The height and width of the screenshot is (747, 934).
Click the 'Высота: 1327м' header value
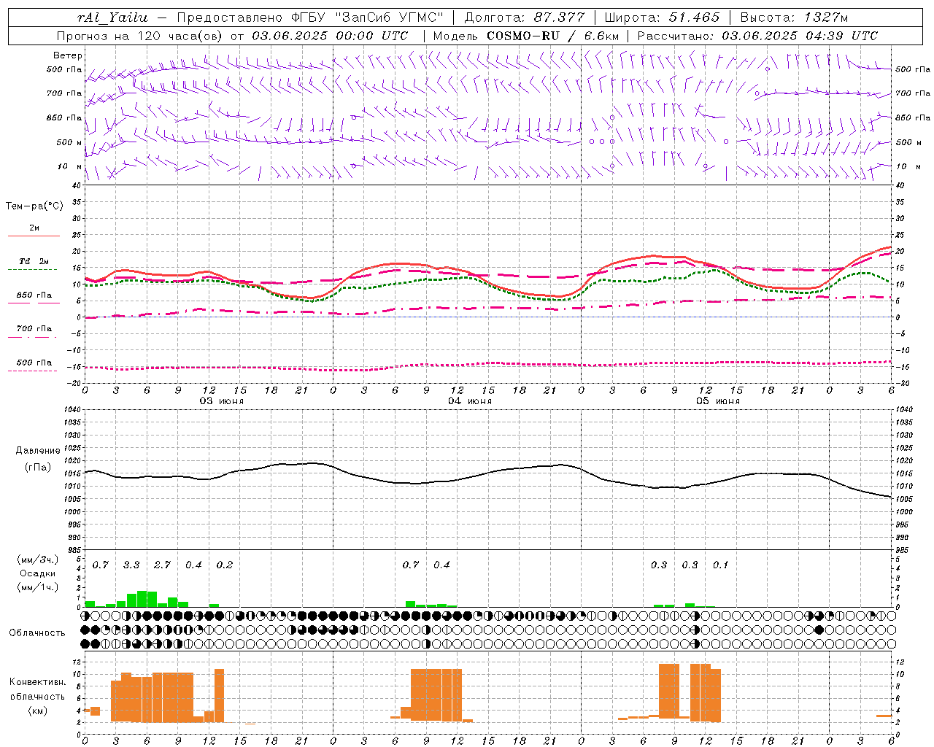pyautogui.click(x=794, y=18)
